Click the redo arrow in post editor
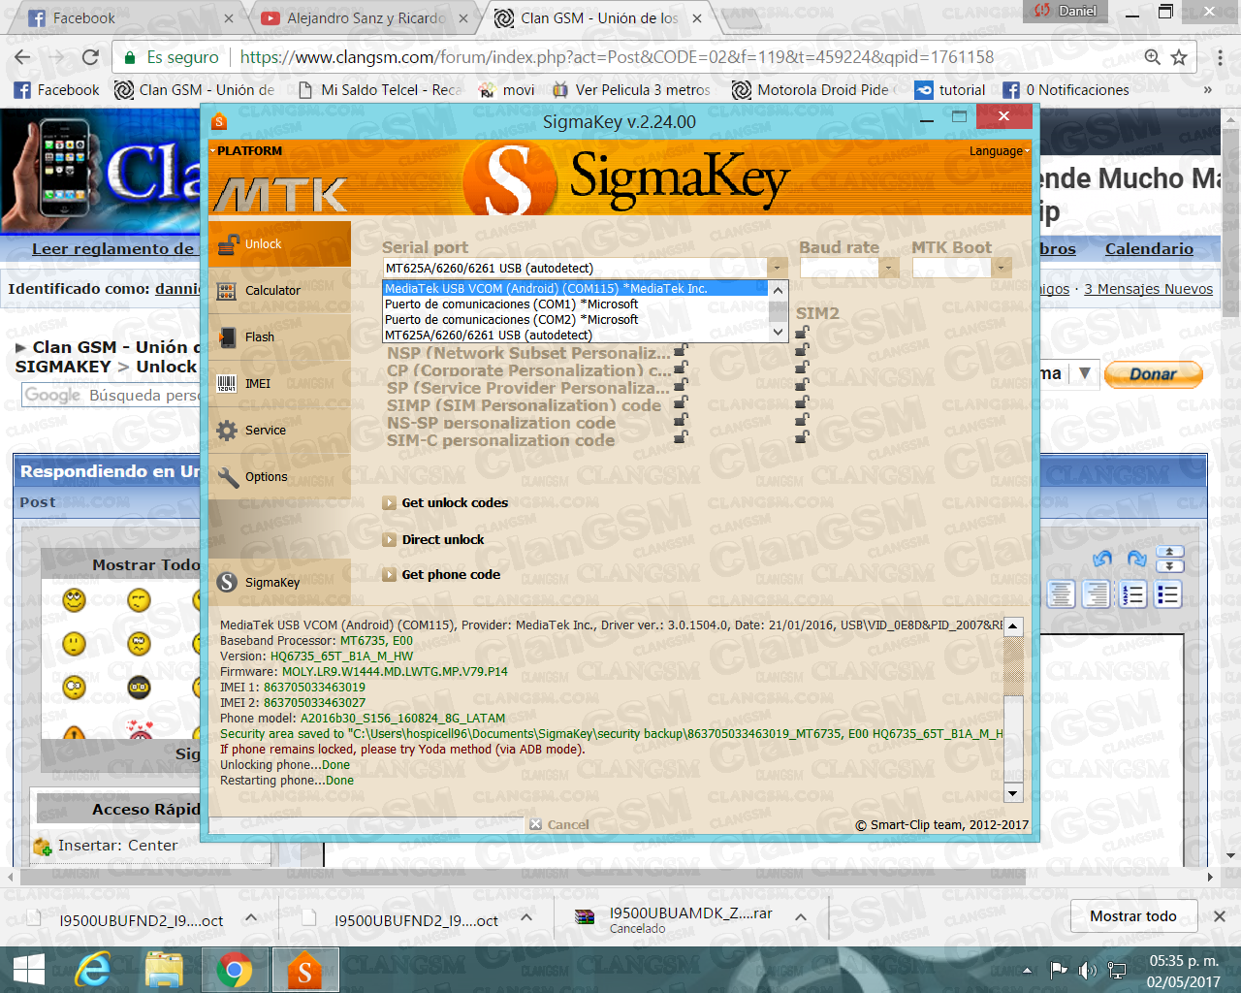 click(x=1137, y=560)
